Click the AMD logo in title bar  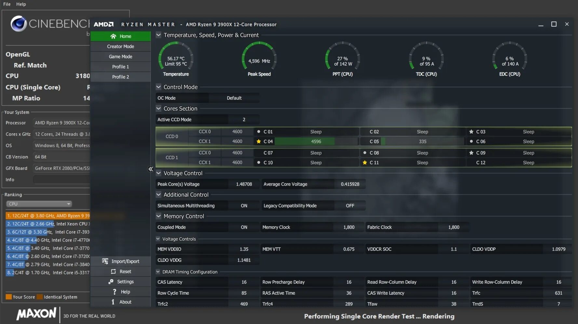(104, 24)
